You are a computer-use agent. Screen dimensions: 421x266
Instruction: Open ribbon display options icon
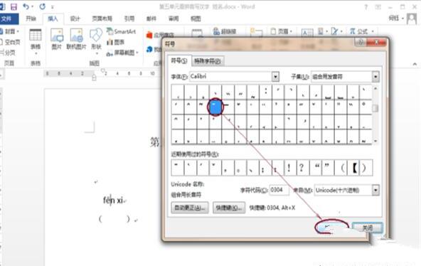point(378,7)
